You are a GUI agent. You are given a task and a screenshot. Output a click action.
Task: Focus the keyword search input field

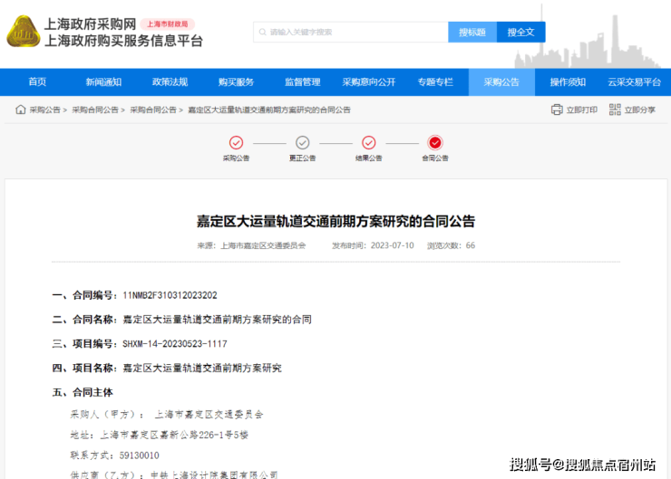(x=354, y=32)
